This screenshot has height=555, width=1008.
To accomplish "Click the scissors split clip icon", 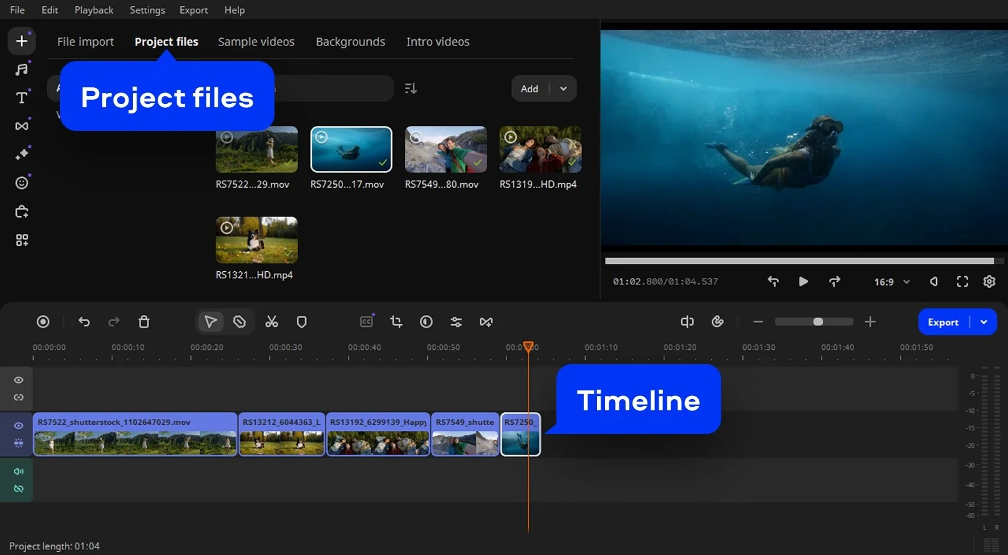I will click(271, 322).
